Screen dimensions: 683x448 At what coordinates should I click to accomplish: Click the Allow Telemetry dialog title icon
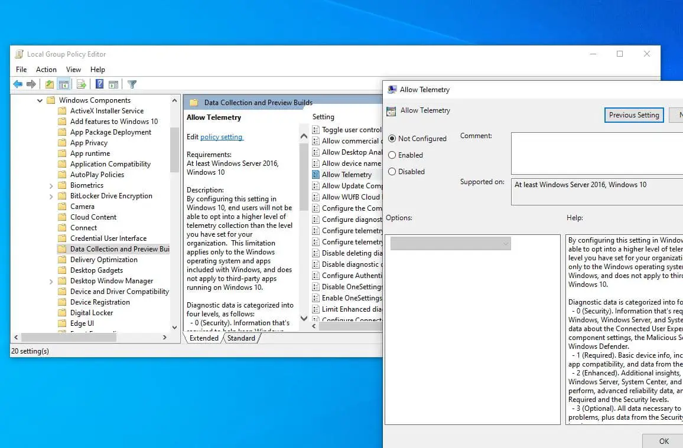pyautogui.click(x=392, y=90)
